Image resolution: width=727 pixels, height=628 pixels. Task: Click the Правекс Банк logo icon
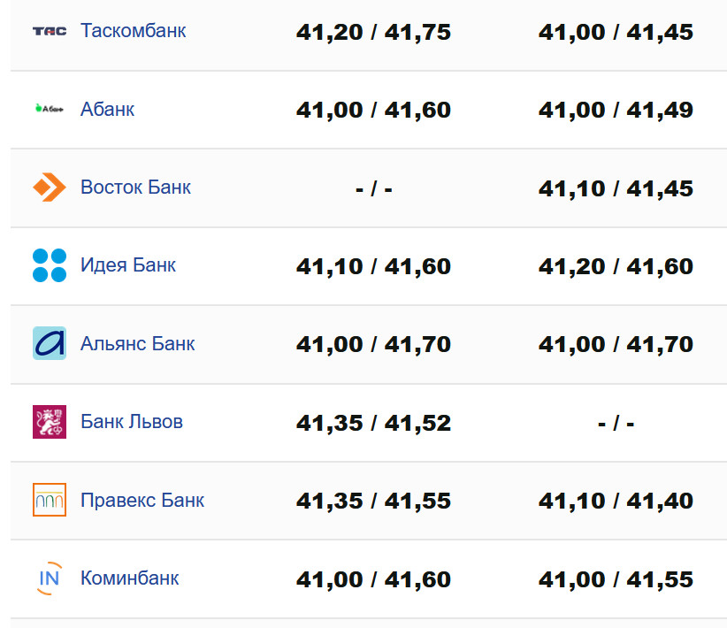tap(50, 500)
